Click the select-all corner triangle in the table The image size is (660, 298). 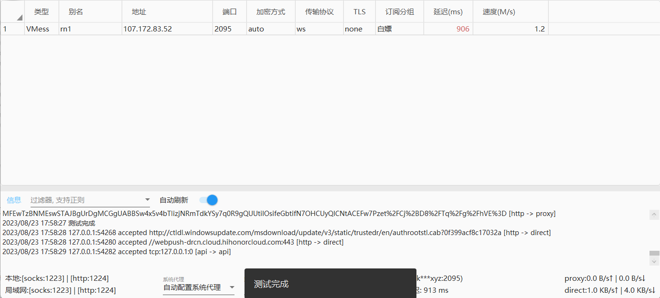19,18
